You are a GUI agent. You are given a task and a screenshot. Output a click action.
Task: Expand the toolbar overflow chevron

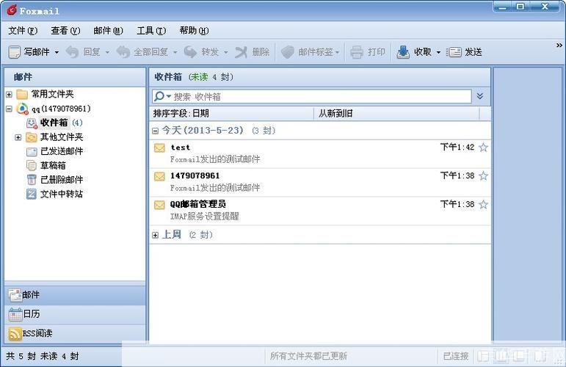click(x=559, y=45)
